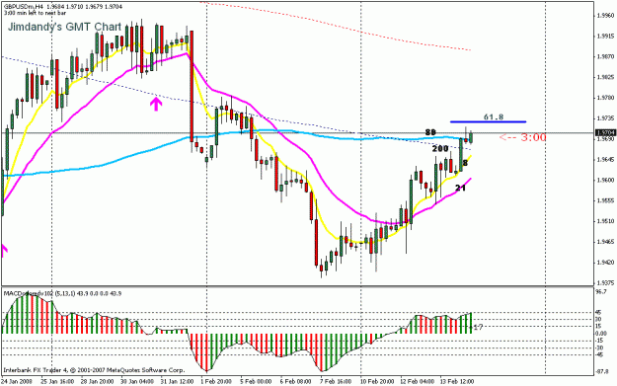
Task: Click the "28 Jan 20:00" time label
Action: tap(97, 381)
